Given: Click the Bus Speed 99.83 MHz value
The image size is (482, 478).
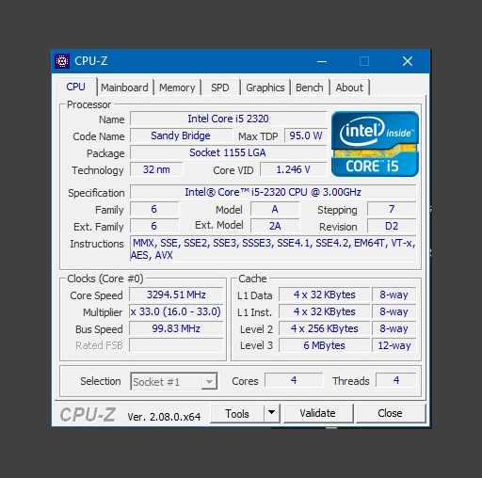Looking at the screenshot, I should [x=176, y=328].
